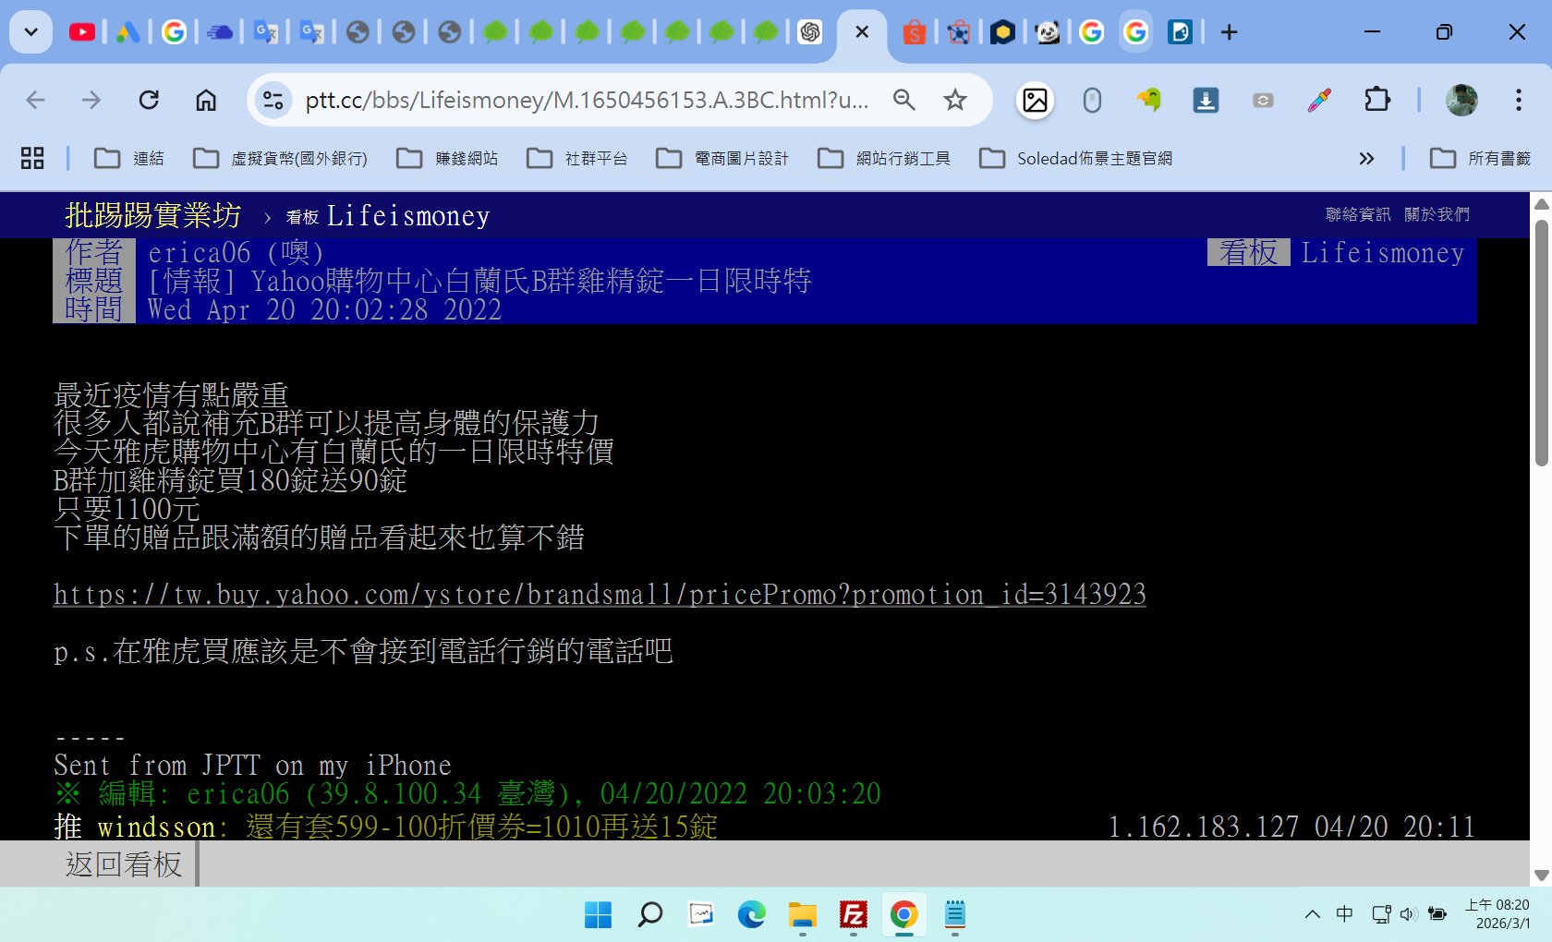Click the 返回看板 button
This screenshot has height=942, width=1552.
click(x=124, y=864)
